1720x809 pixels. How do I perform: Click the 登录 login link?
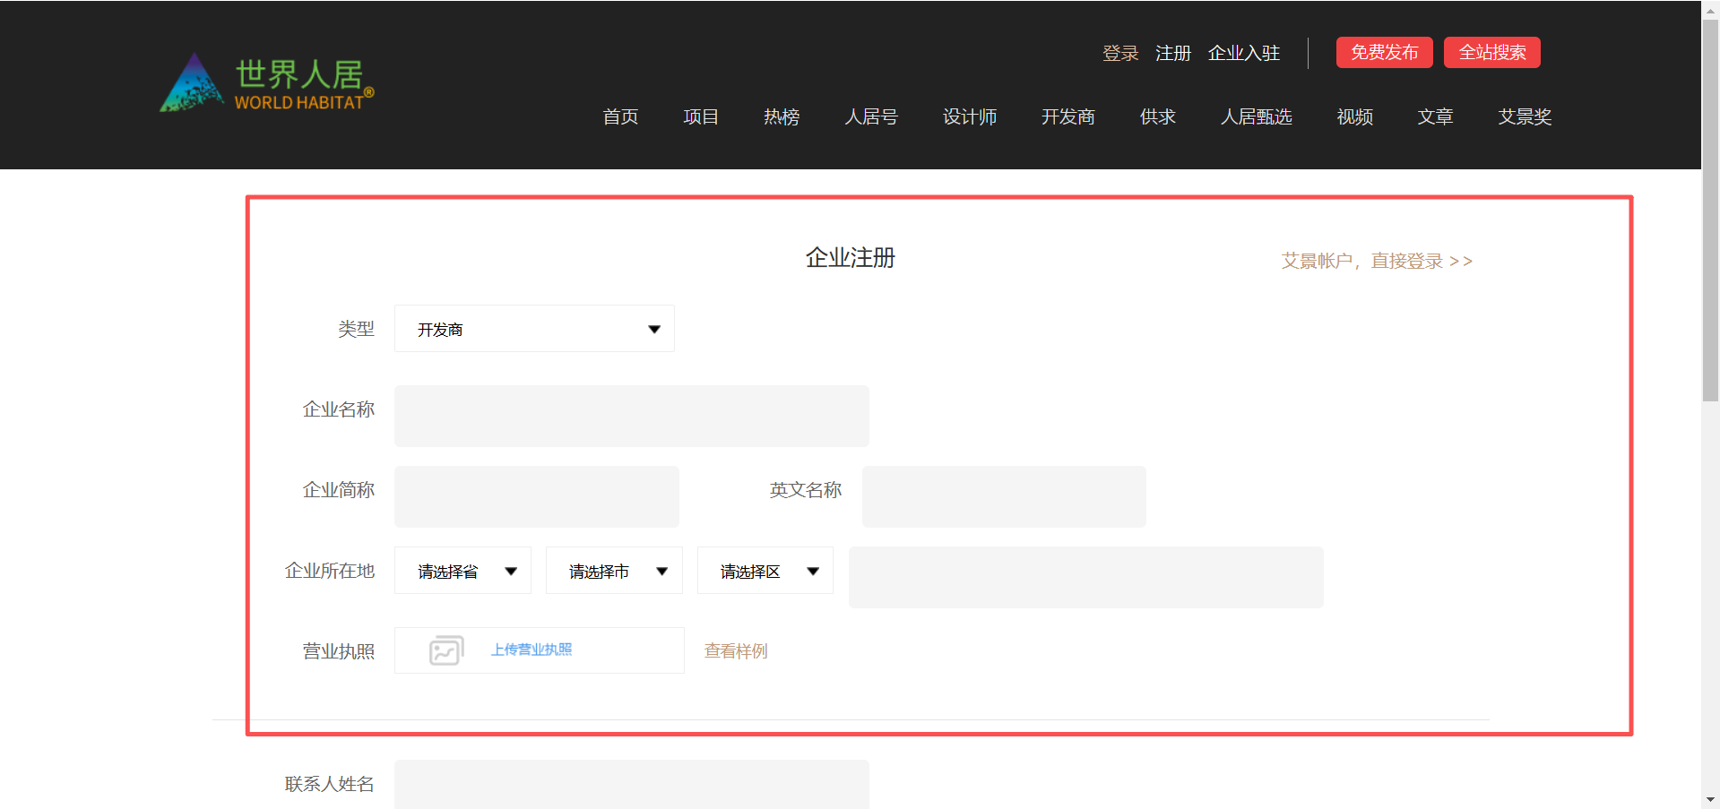(x=1119, y=53)
